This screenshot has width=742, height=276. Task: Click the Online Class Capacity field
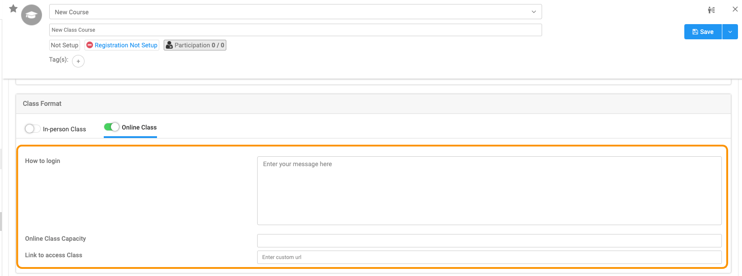tap(489, 241)
